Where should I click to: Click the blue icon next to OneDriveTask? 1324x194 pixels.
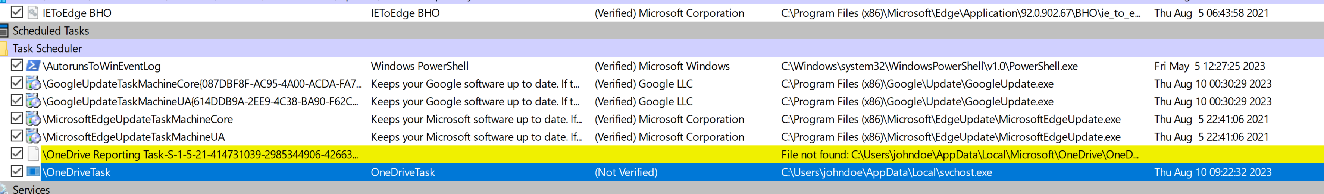click(x=33, y=171)
